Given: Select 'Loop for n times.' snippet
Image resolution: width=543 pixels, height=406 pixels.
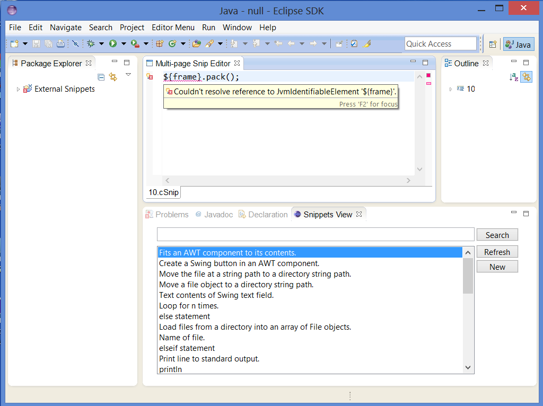Looking at the screenshot, I should point(310,306).
